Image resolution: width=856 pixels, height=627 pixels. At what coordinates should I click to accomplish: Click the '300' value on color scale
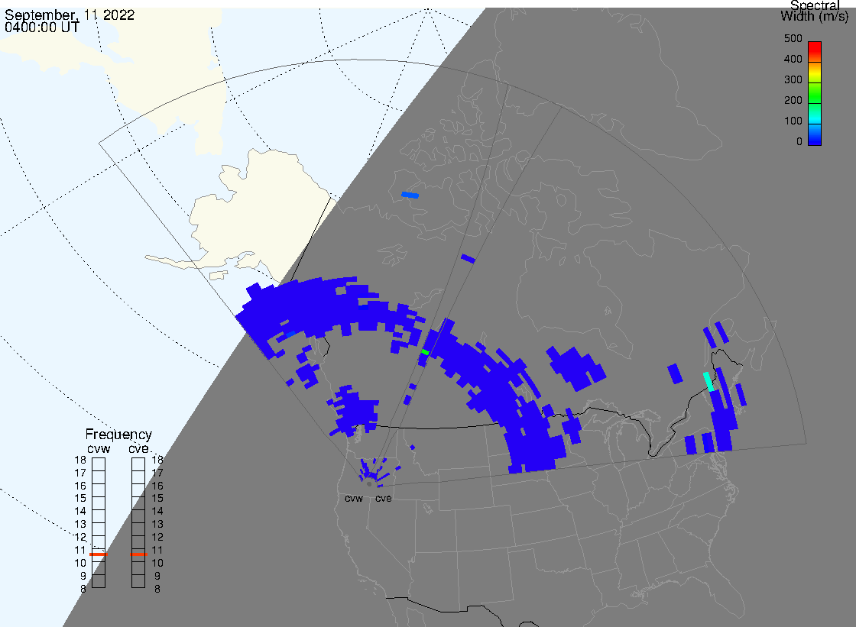[793, 79]
